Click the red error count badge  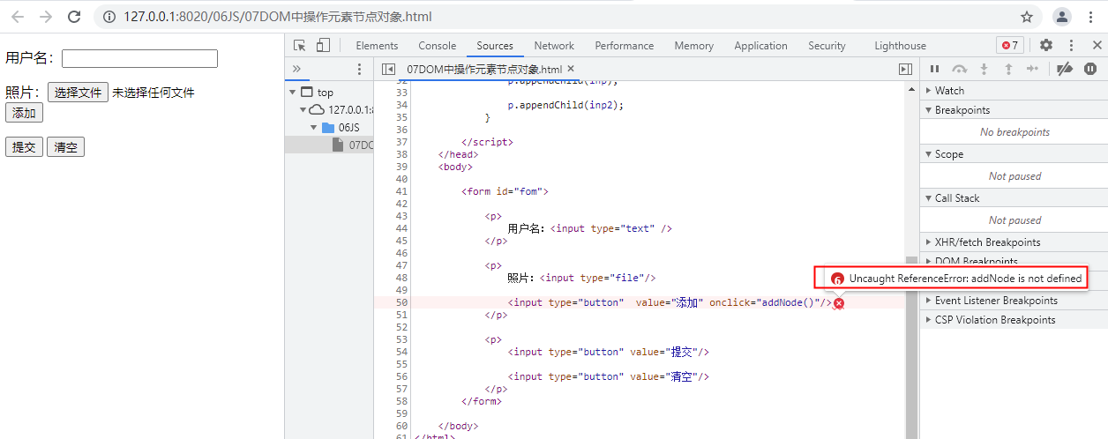click(1009, 46)
